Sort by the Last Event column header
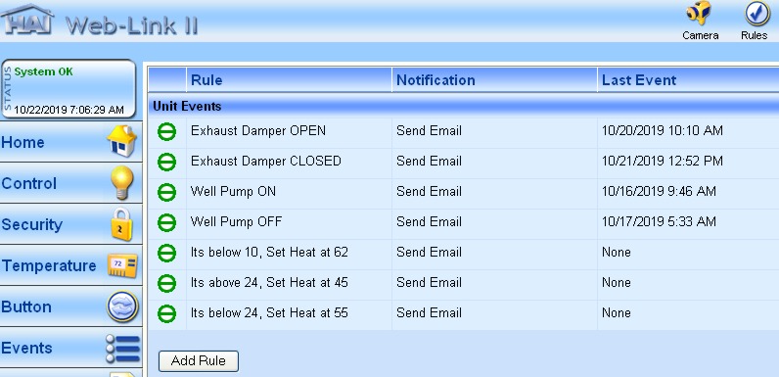Viewport: 779px width, 377px height. coord(639,80)
